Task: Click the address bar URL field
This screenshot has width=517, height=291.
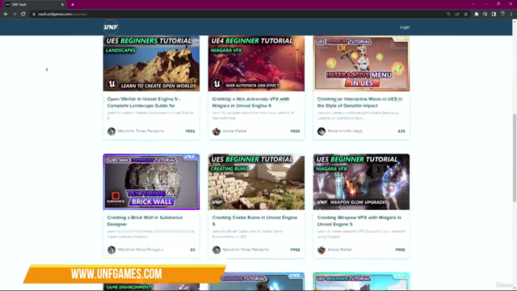Action: (231, 15)
